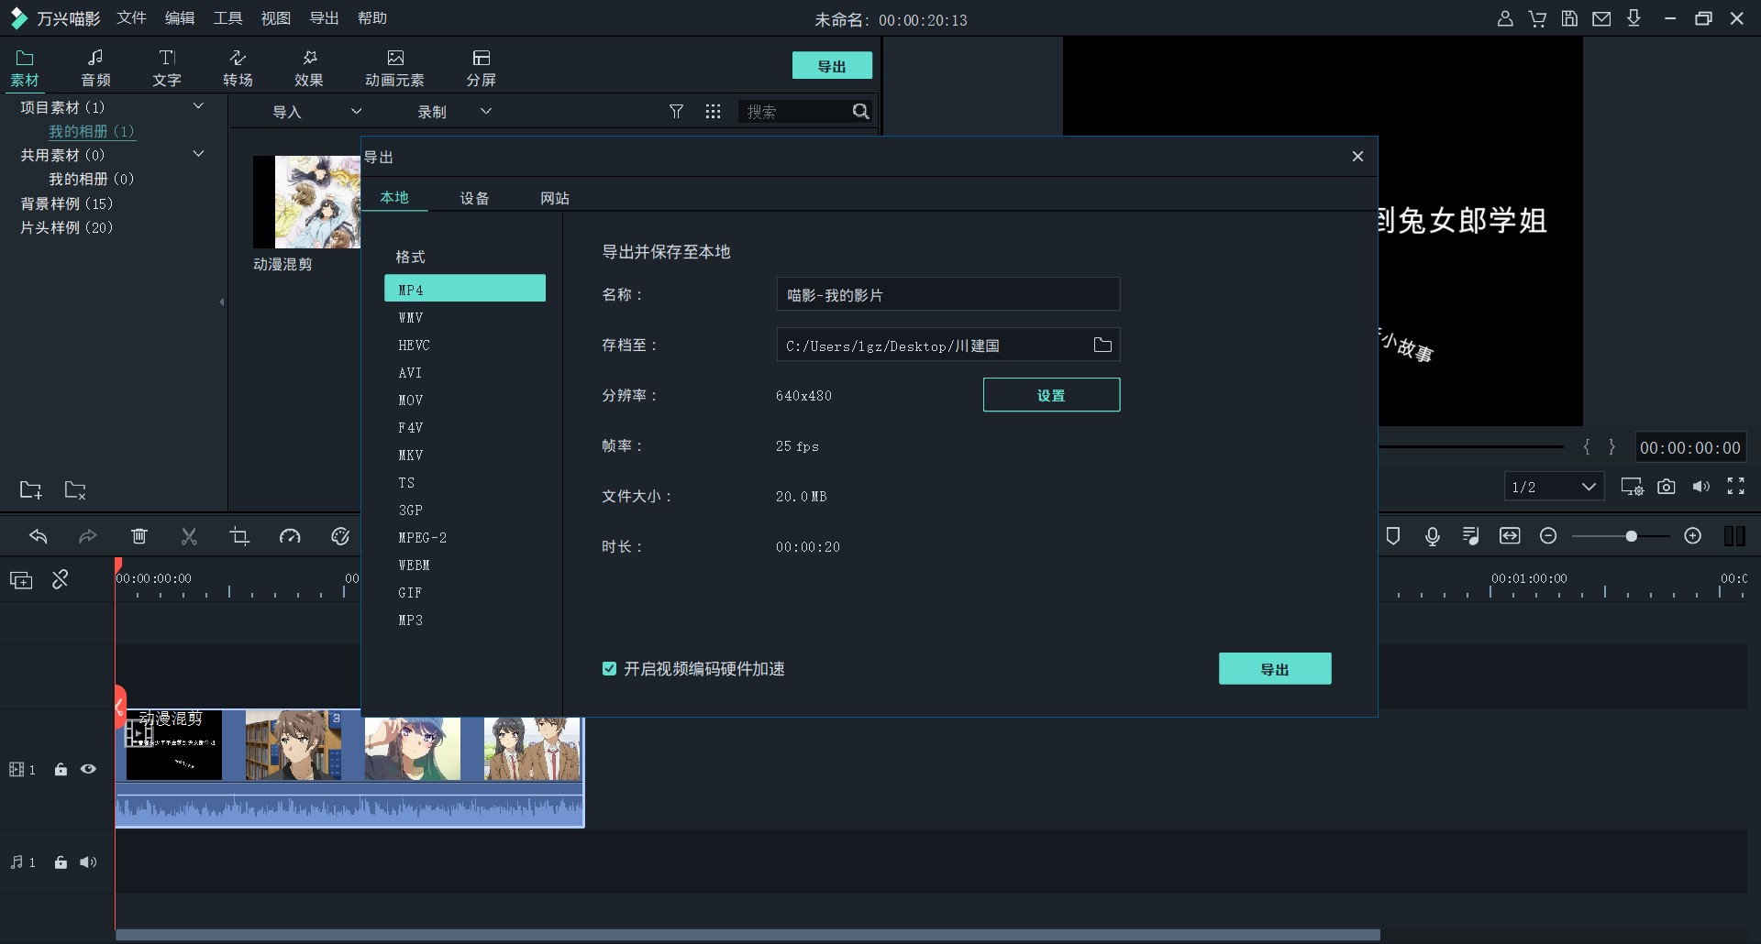This screenshot has height=944, width=1761.
Task: Click the trash delete icon in timeline toolbar
Action: [139, 536]
